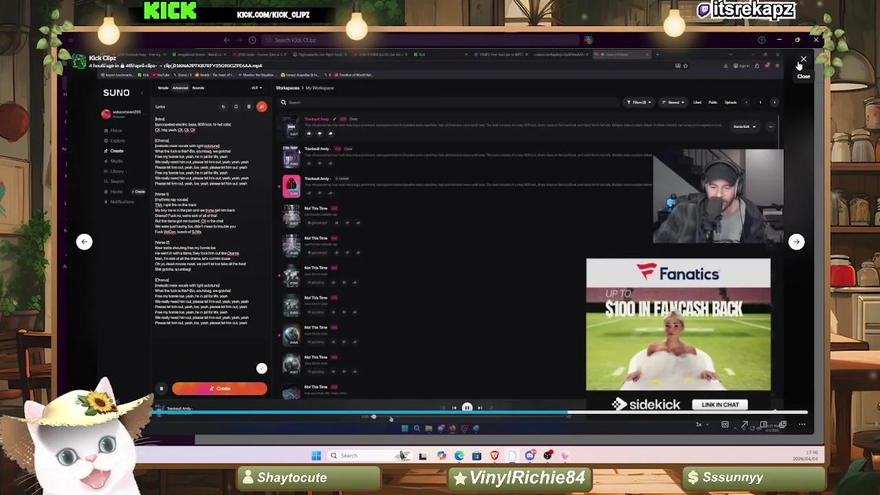880x495 pixels.
Task: Open the Filters dropdown
Action: click(639, 102)
